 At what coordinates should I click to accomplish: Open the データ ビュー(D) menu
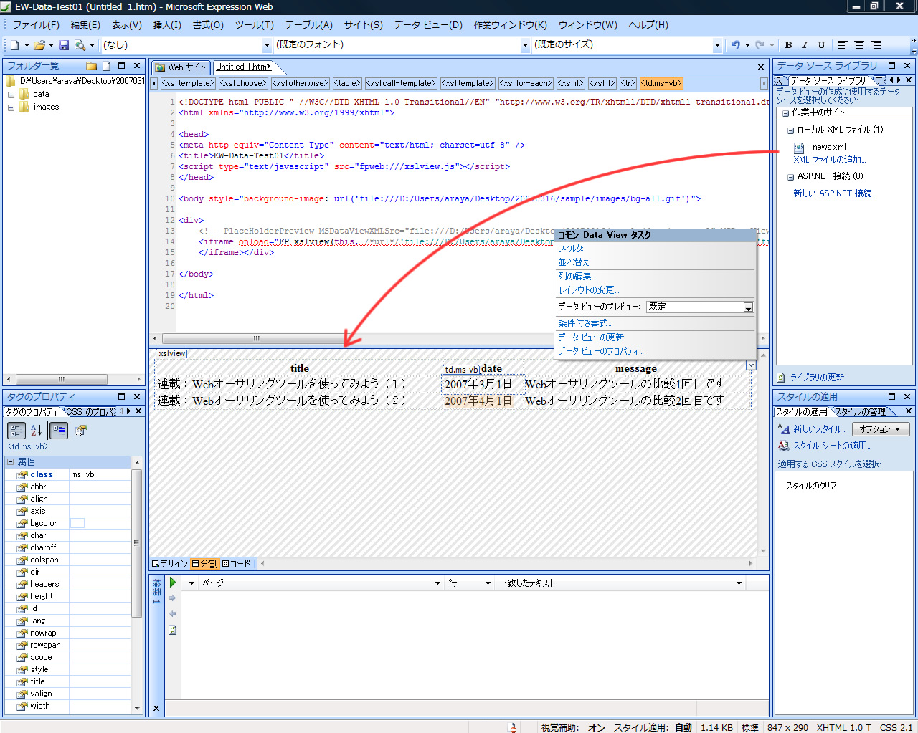[428, 25]
